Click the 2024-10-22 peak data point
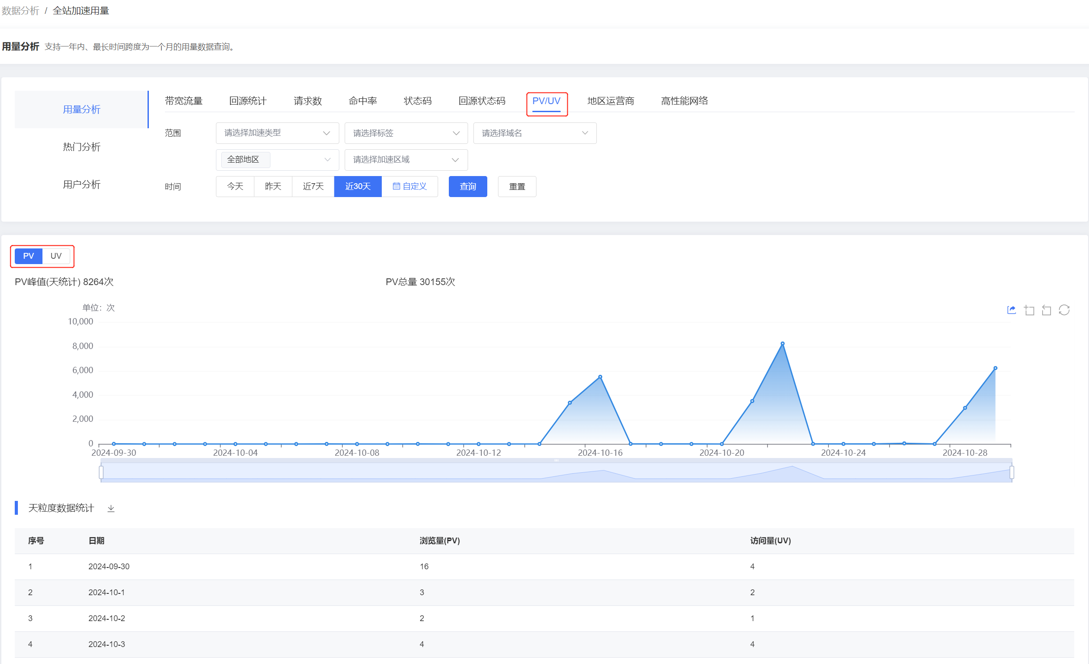1089x664 pixels. (x=782, y=344)
